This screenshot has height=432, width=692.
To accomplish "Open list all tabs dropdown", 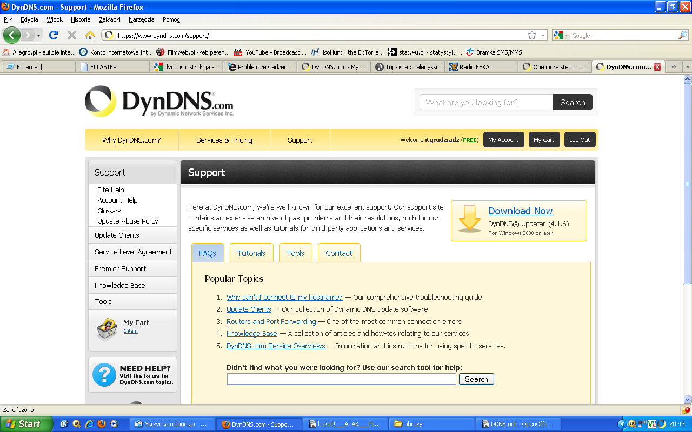I will click(687, 67).
